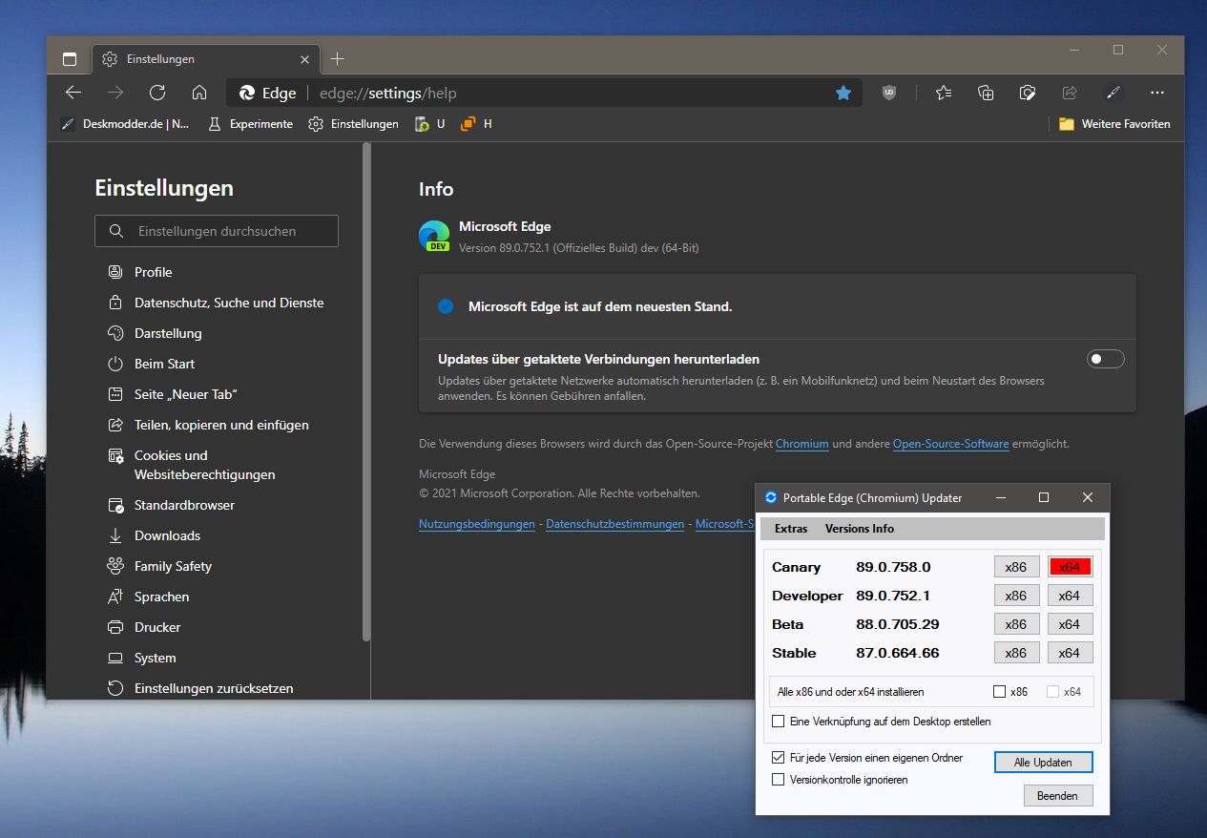This screenshot has height=838, width=1207.
Task: Open the Sprachen settings section
Action: click(161, 597)
